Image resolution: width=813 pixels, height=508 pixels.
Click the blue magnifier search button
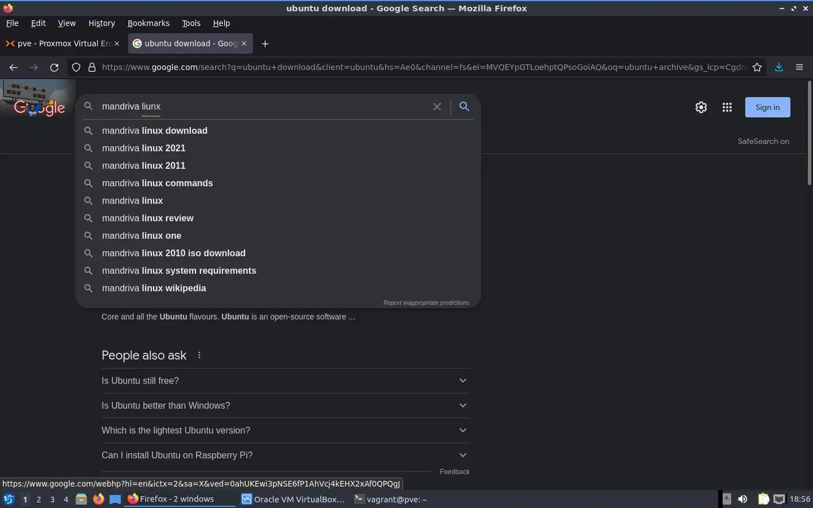[x=464, y=106]
